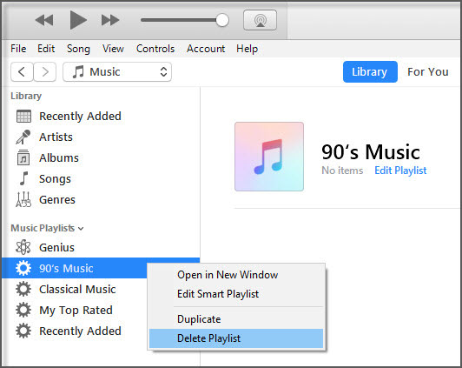Screen dimensions: 462x368
Task: Open the Account menu
Action: 206,49
